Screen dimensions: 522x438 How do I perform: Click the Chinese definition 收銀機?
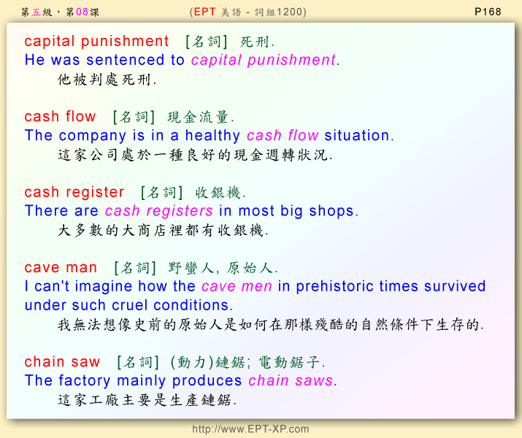pos(220,193)
